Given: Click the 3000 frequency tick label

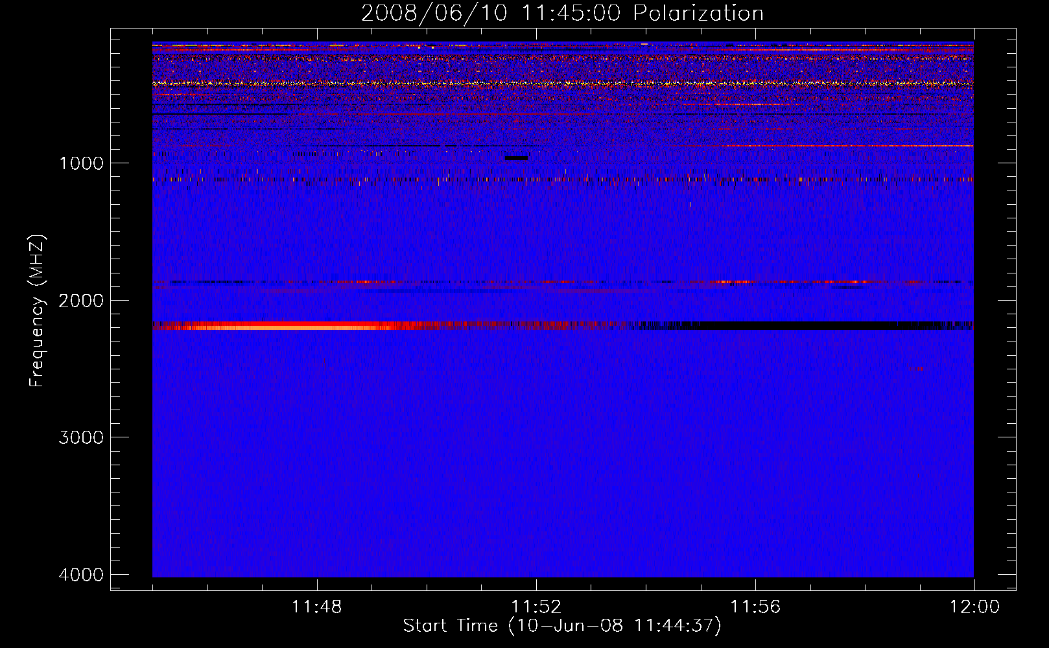Looking at the screenshot, I should point(80,437).
